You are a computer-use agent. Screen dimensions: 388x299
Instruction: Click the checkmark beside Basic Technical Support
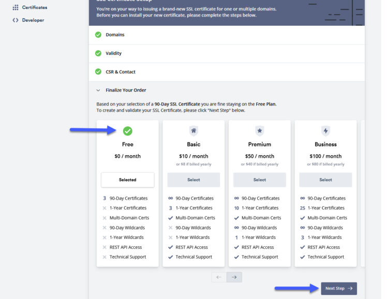[x=171, y=257]
